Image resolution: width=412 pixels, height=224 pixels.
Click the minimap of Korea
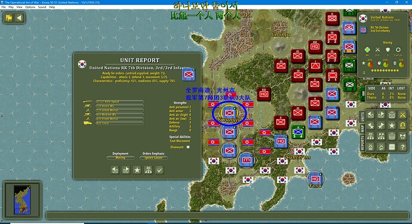coord(22,200)
